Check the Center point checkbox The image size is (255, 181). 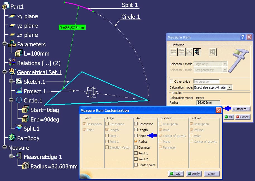coord(136,165)
